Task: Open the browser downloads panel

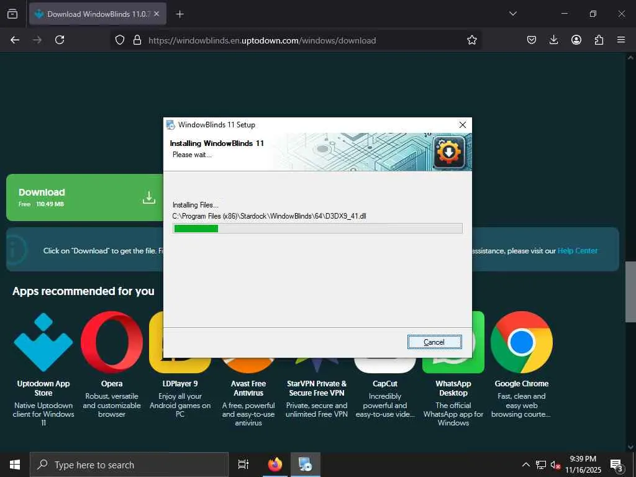Action: coord(553,40)
